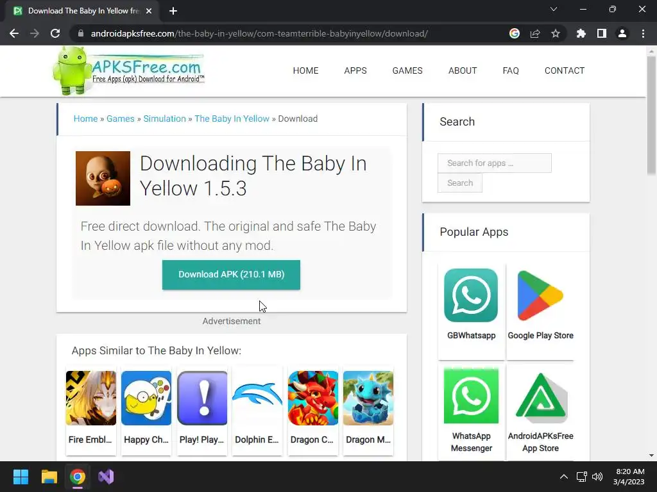Click the sidebar Search button
The height and width of the screenshot is (492, 657).
pos(459,183)
